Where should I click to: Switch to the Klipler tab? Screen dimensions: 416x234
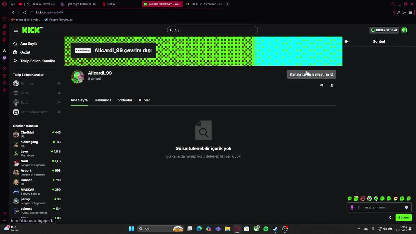point(144,100)
